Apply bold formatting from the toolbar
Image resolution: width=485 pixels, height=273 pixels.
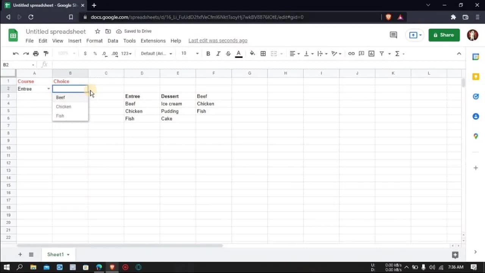click(x=208, y=53)
